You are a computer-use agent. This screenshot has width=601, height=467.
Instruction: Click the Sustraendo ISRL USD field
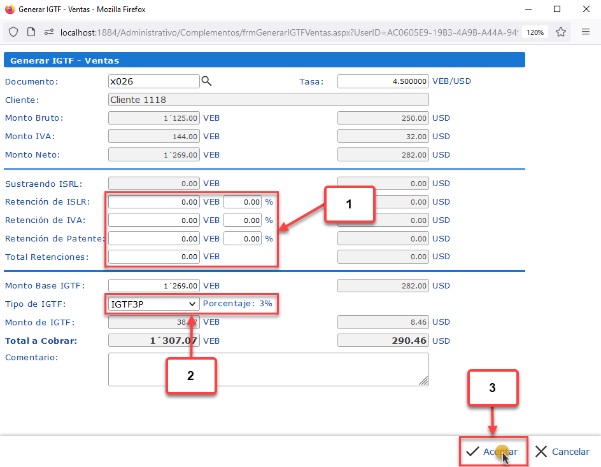(x=383, y=183)
